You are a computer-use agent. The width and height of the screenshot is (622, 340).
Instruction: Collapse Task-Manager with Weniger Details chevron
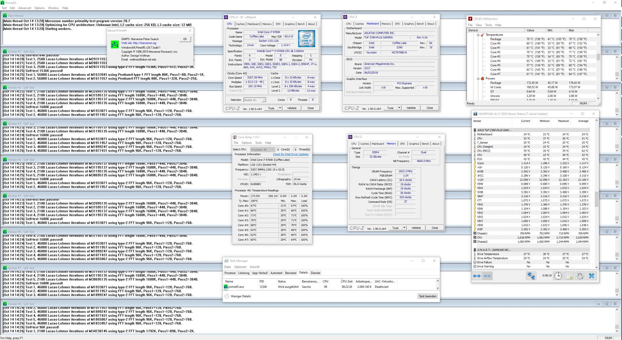(x=227, y=296)
